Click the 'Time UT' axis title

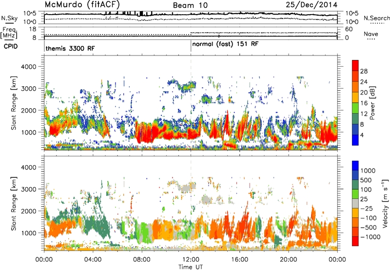click(x=191, y=267)
